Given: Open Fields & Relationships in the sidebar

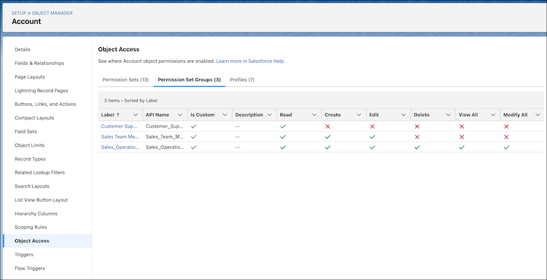Looking at the screenshot, I should (x=40, y=63).
